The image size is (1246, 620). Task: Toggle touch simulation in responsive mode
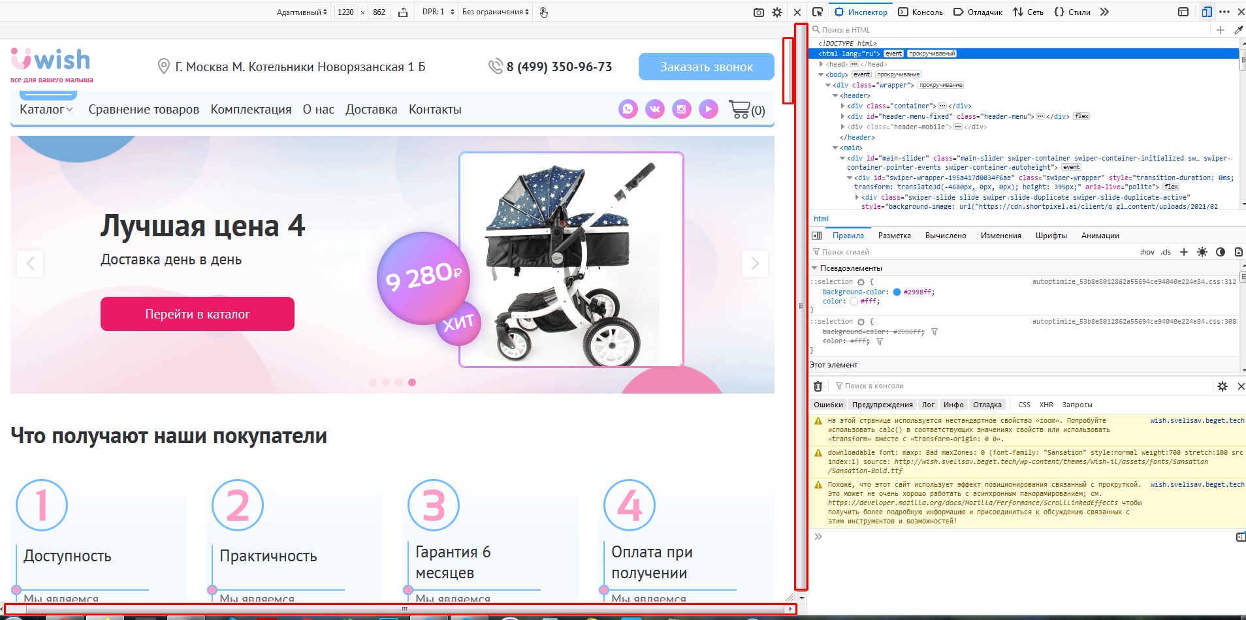(x=544, y=12)
